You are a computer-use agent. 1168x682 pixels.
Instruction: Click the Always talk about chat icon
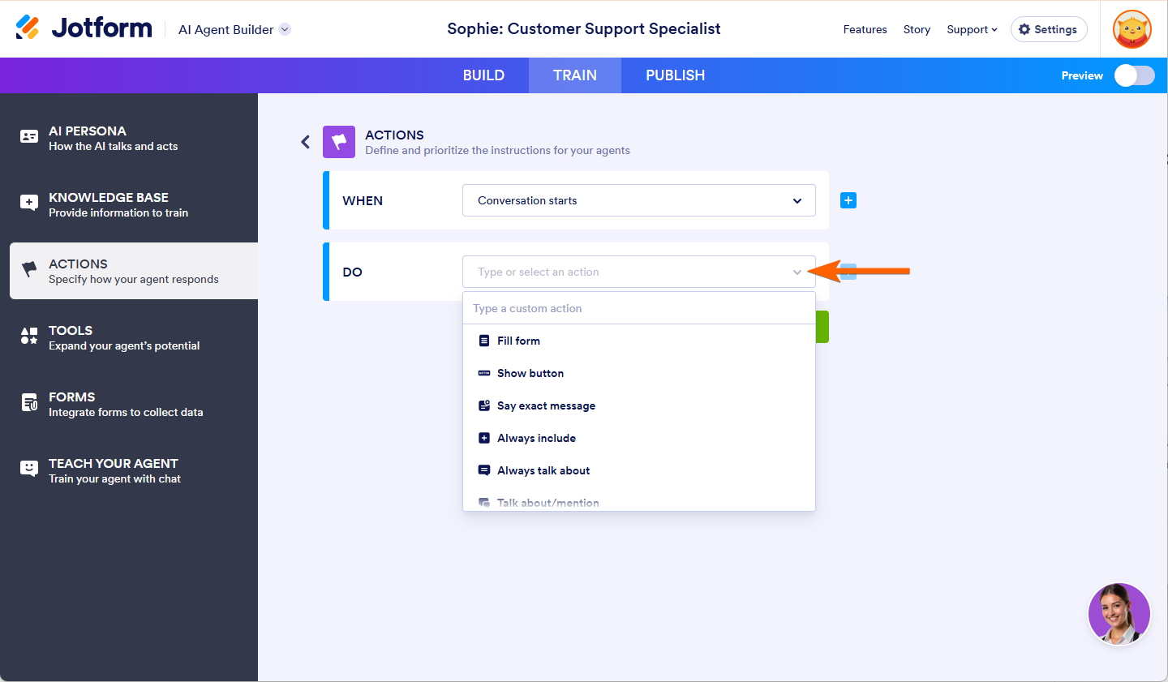coord(484,470)
